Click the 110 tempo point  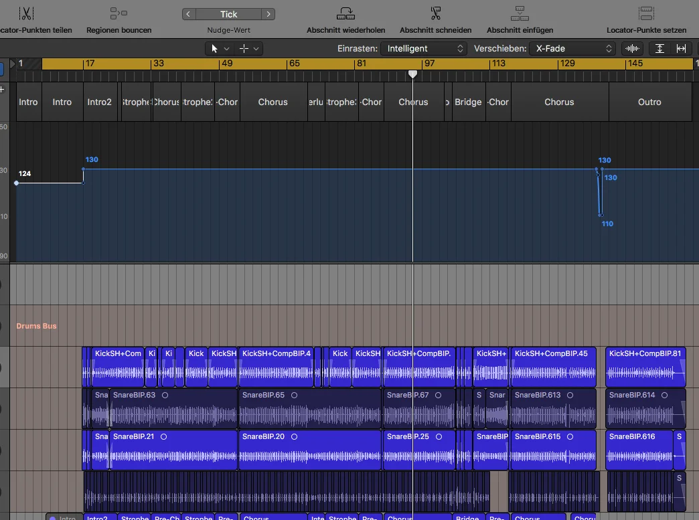click(x=600, y=215)
